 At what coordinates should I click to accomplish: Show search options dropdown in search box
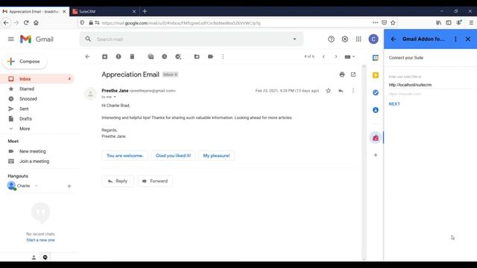point(294,39)
